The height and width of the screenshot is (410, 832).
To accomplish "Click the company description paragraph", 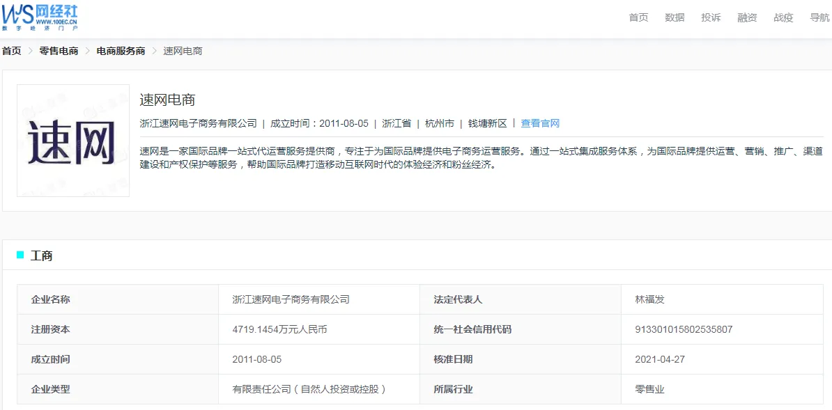I will (482, 157).
